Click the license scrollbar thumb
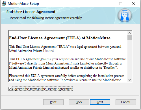 coord(129,38)
